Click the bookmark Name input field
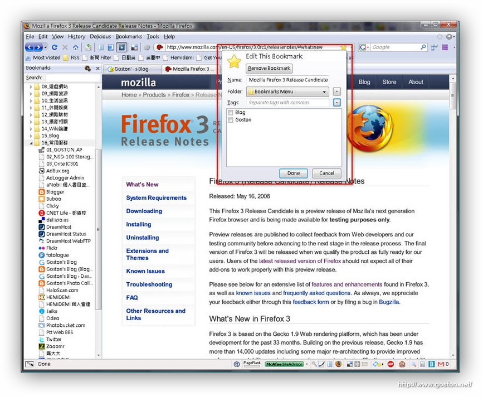 pos(287,80)
